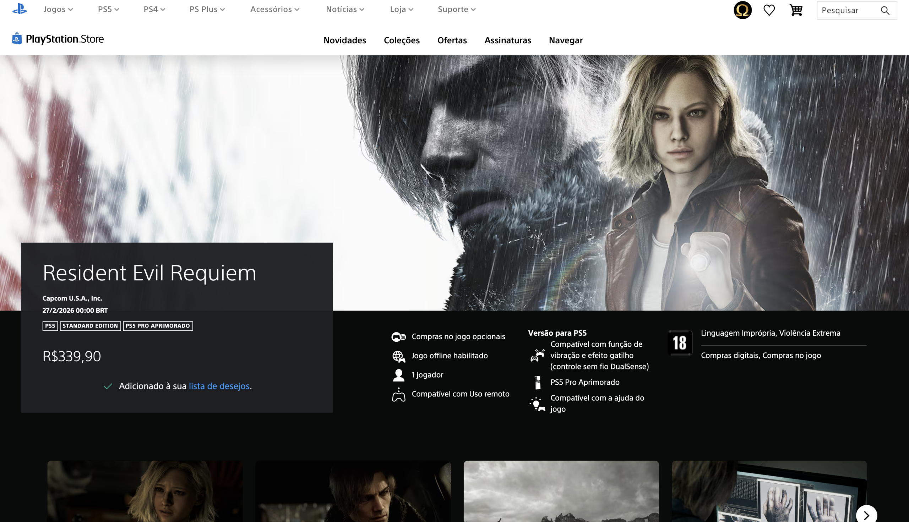Select Navegar in the store menu
This screenshot has width=909, height=522.
[566, 40]
